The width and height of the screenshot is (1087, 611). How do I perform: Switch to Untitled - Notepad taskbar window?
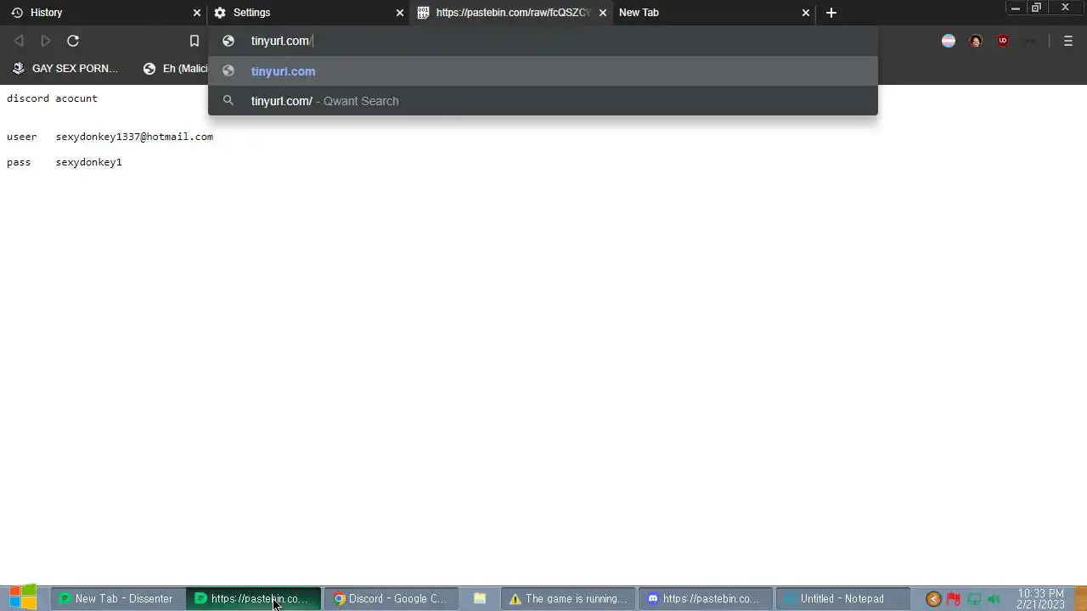[x=842, y=598]
